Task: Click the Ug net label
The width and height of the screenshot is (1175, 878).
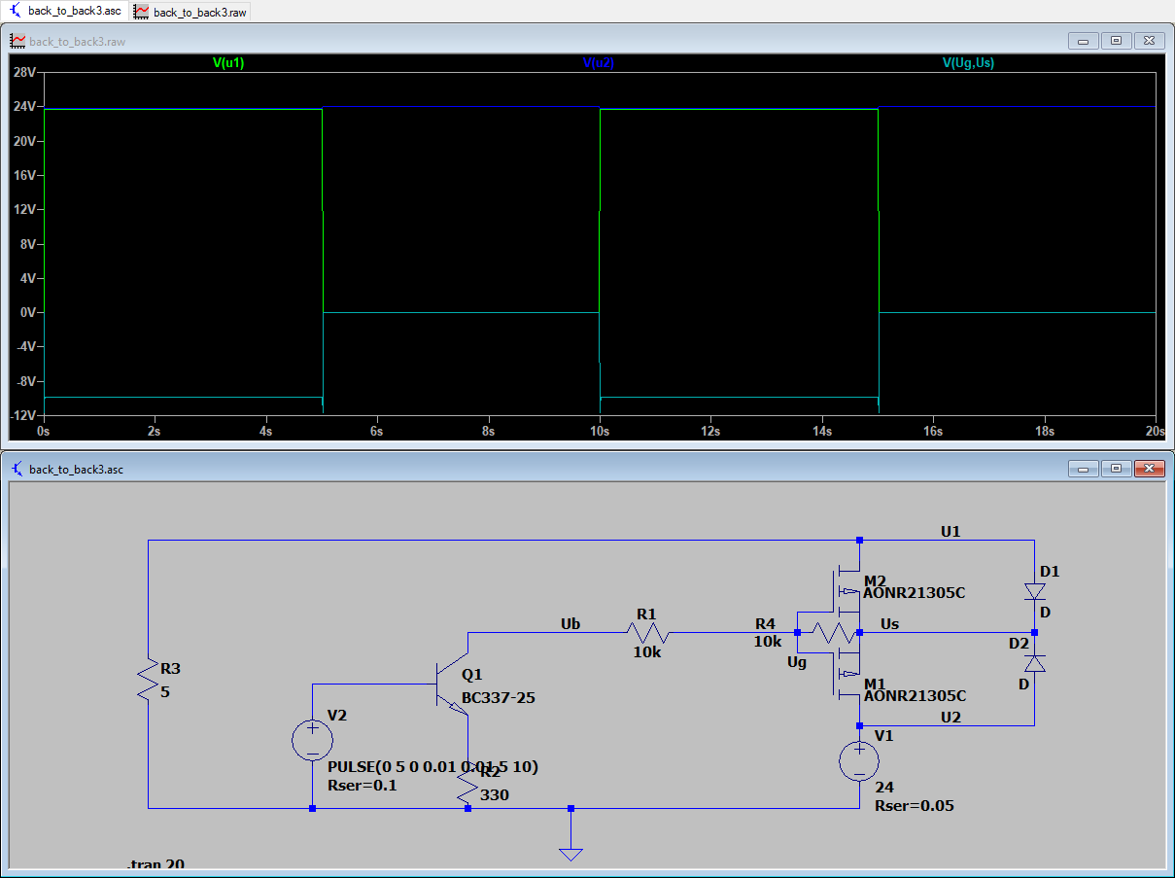Action: point(798,662)
